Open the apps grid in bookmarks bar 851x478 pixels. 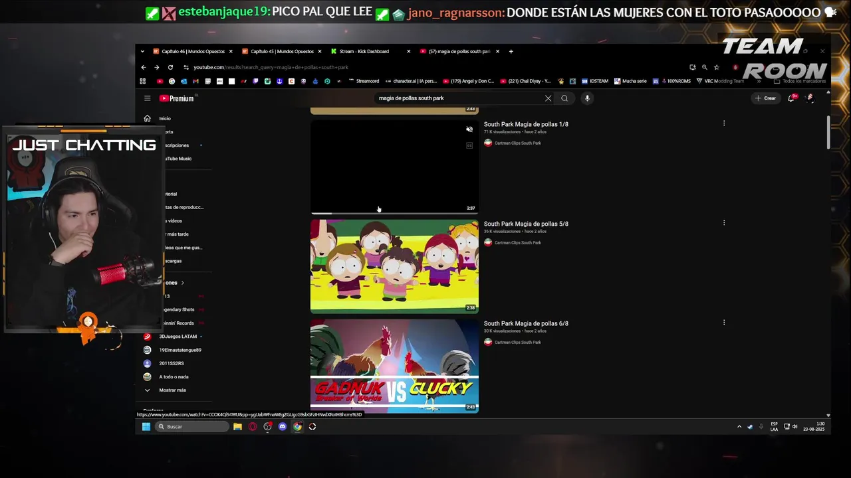pyautogui.click(x=142, y=81)
